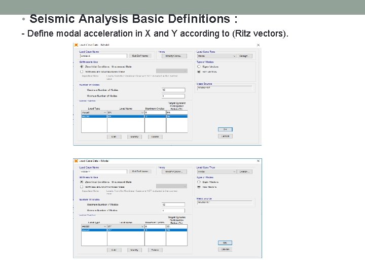Choose Eigen Vectors radio in Modal-Y dialog
This screenshot has height=274, width=365.
[199, 182]
